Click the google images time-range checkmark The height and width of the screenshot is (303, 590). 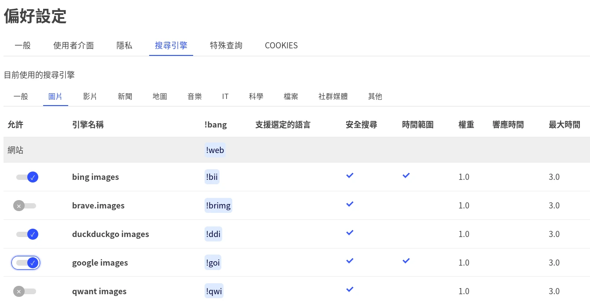click(x=406, y=261)
